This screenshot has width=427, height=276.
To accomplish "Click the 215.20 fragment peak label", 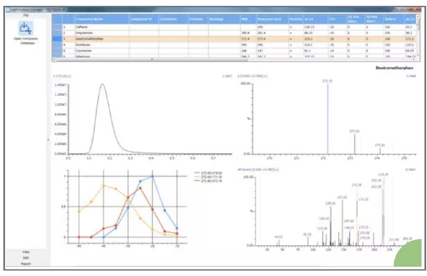I will point(383,174).
